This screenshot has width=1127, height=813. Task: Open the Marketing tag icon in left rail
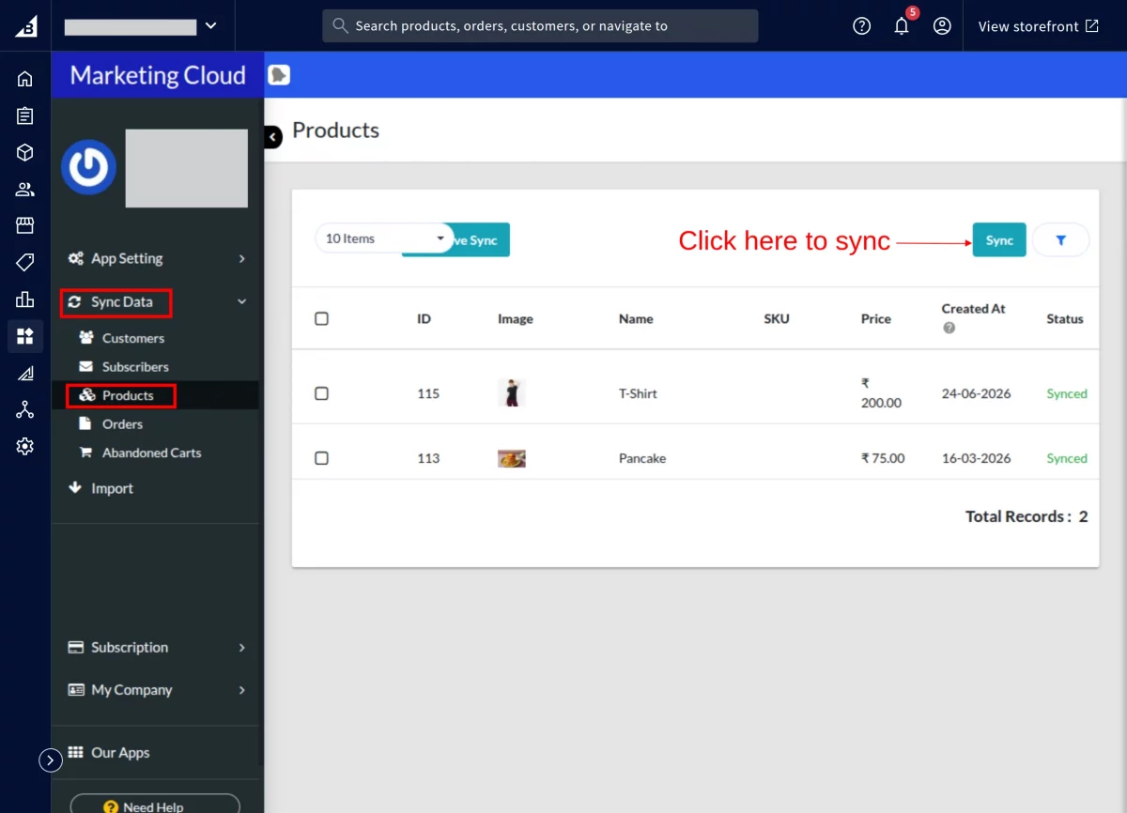click(25, 262)
